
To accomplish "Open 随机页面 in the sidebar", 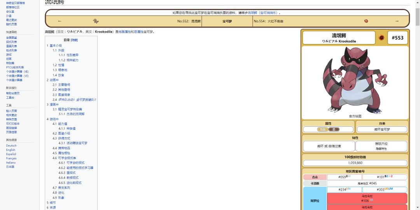I will [x=12, y=24].
